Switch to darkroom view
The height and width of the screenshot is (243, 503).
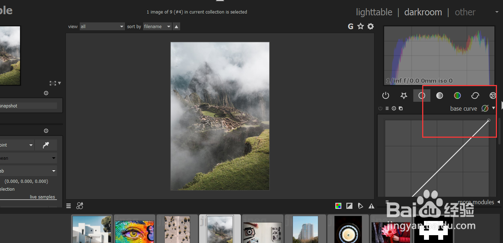423,12
